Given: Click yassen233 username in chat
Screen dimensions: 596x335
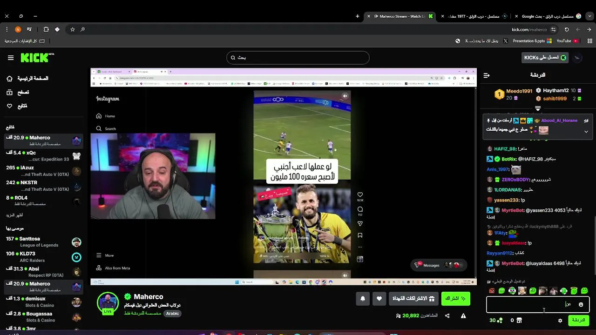Looking at the screenshot, I should (506, 200).
